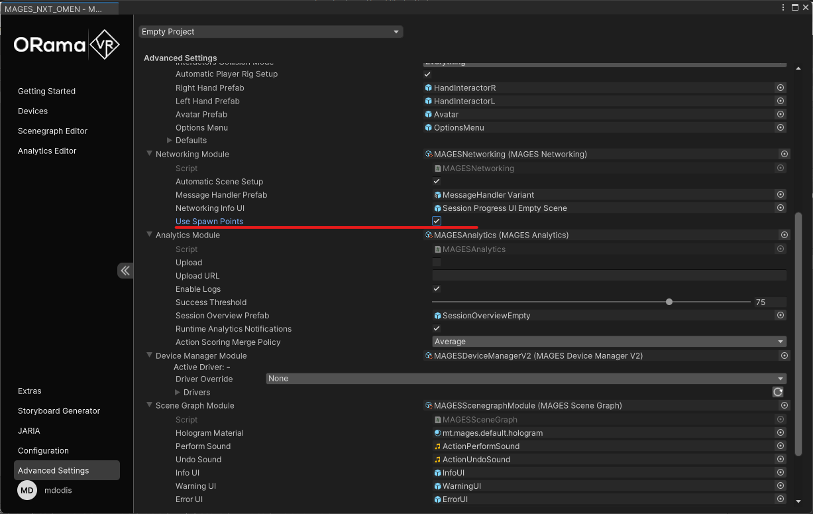Go to Configuration in the sidebar
813x514 pixels.
pyautogui.click(x=44, y=450)
